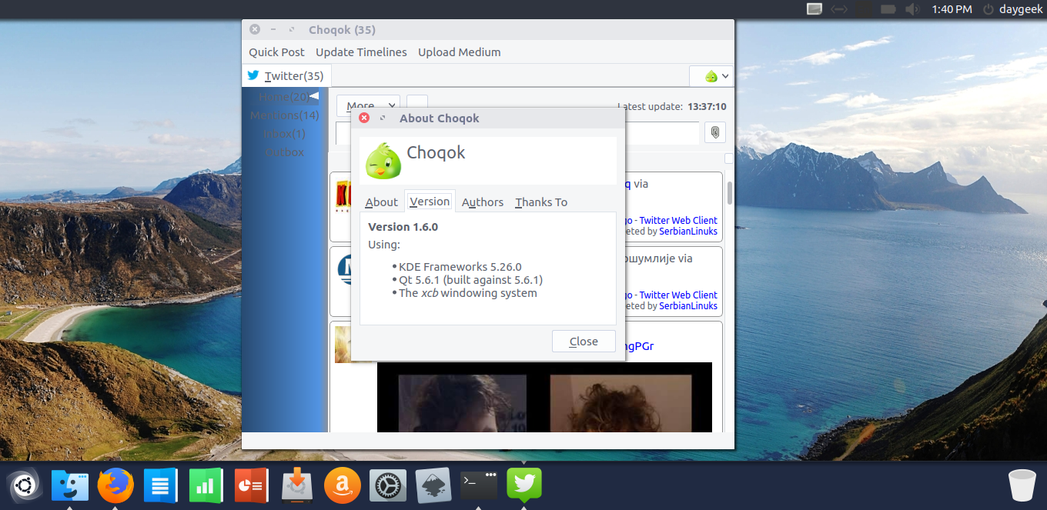Image resolution: width=1047 pixels, height=510 pixels.
Task: Click the video thumbnail in the timeline
Action: [x=544, y=397]
